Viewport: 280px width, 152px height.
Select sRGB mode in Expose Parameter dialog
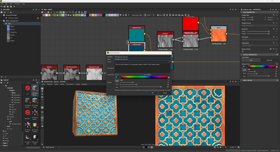pyautogui.click(x=117, y=81)
